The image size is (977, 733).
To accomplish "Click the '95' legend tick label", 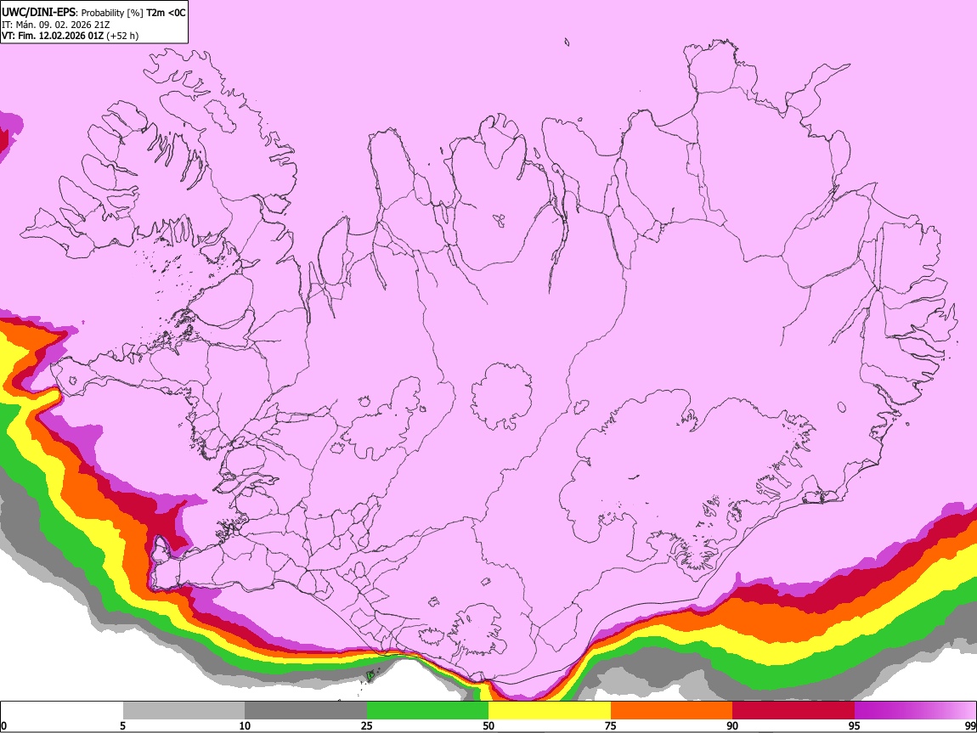I will pyautogui.click(x=855, y=726).
